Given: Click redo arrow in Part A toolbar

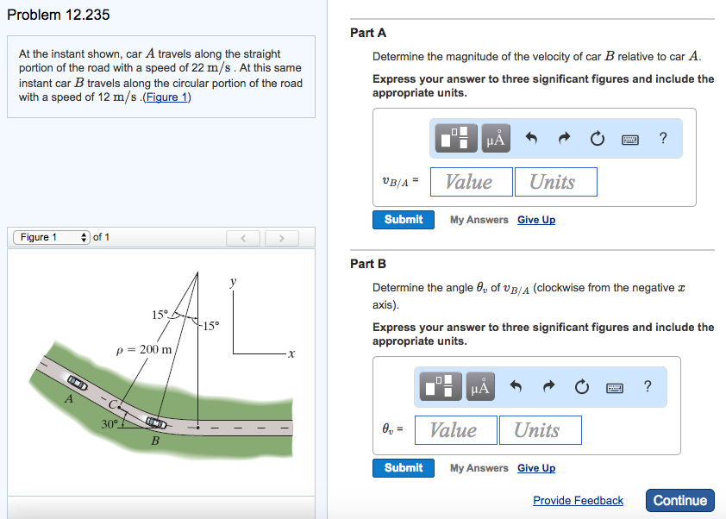Looking at the screenshot, I should [x=565, y=138].
